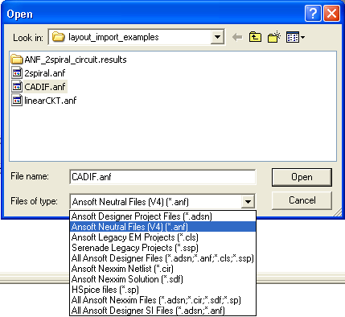Go up one folder level
This screenshot has height=317, width=345.
(255, 37)
